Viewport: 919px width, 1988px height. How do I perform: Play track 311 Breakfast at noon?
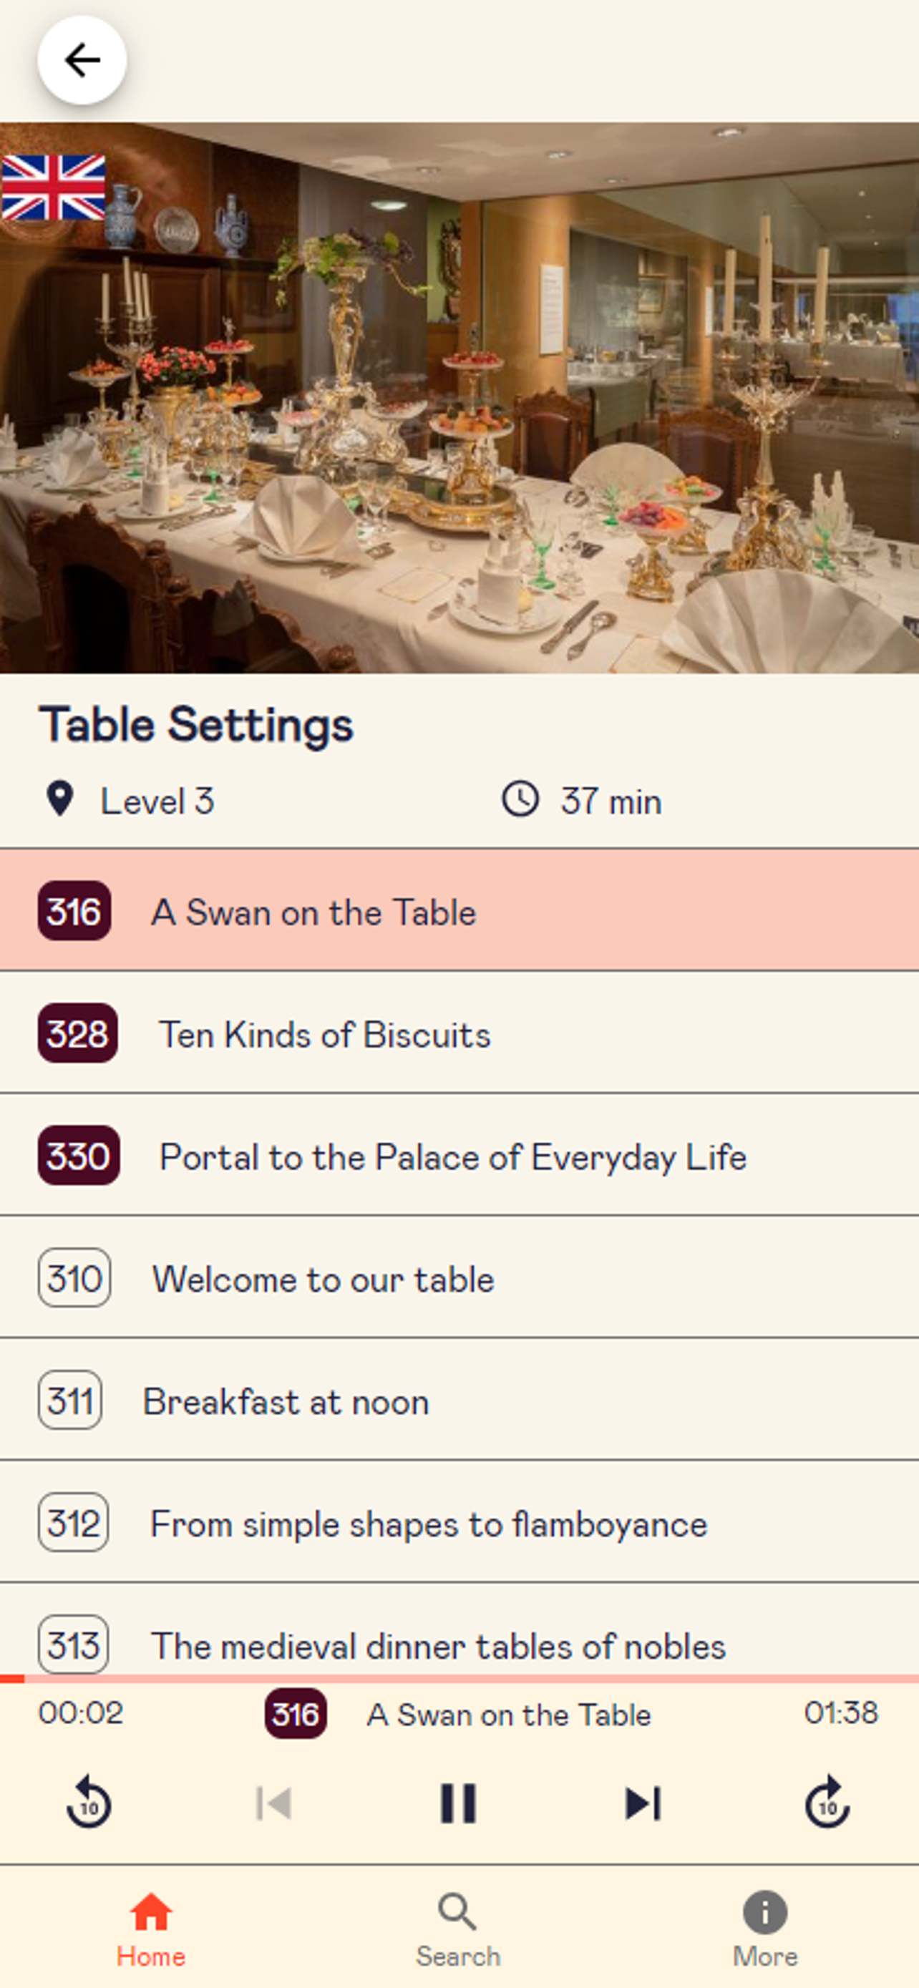(459, 1400)
